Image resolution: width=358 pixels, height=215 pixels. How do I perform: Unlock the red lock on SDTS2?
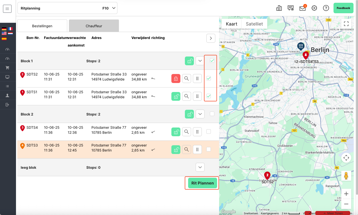[x=176, y=78]
